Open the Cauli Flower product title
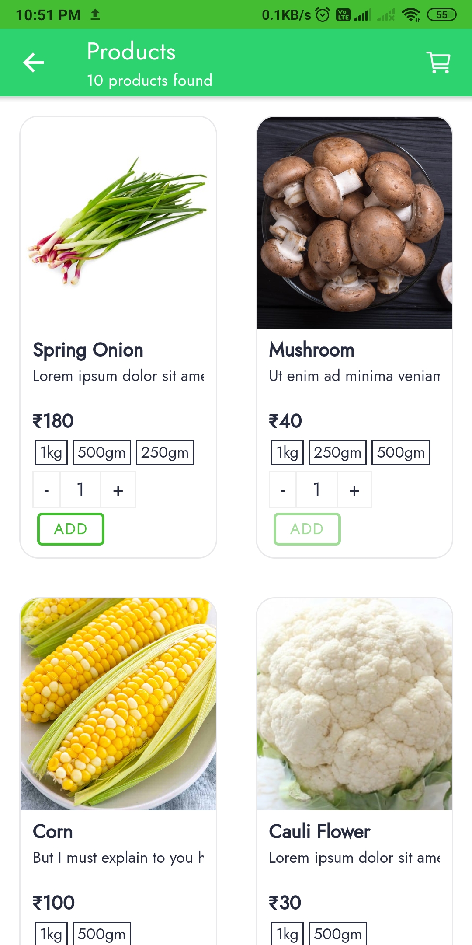 319,831
